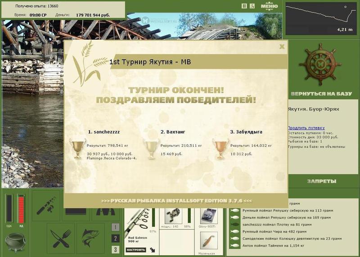Click the Стоимость дня: 33 000 руб. line
The image size is (360, 257).
coord(313,137)
